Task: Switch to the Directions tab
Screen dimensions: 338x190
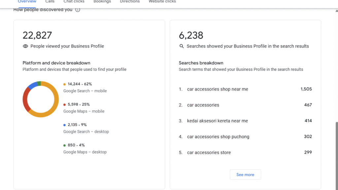Action: tap(130, 2)
